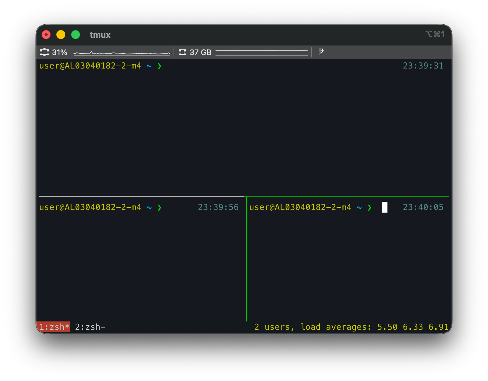Switch to tmux window 1:zsh*
This screenshot has height=381, width=488.
(x=53, y=327)
